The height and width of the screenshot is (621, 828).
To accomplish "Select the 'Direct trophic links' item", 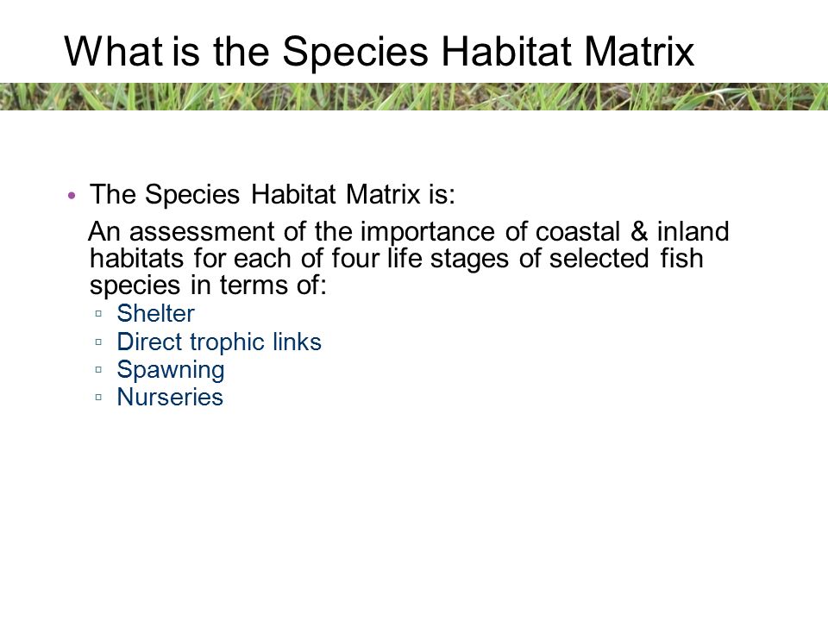I will pyautogui.click(x=219, y=342).
